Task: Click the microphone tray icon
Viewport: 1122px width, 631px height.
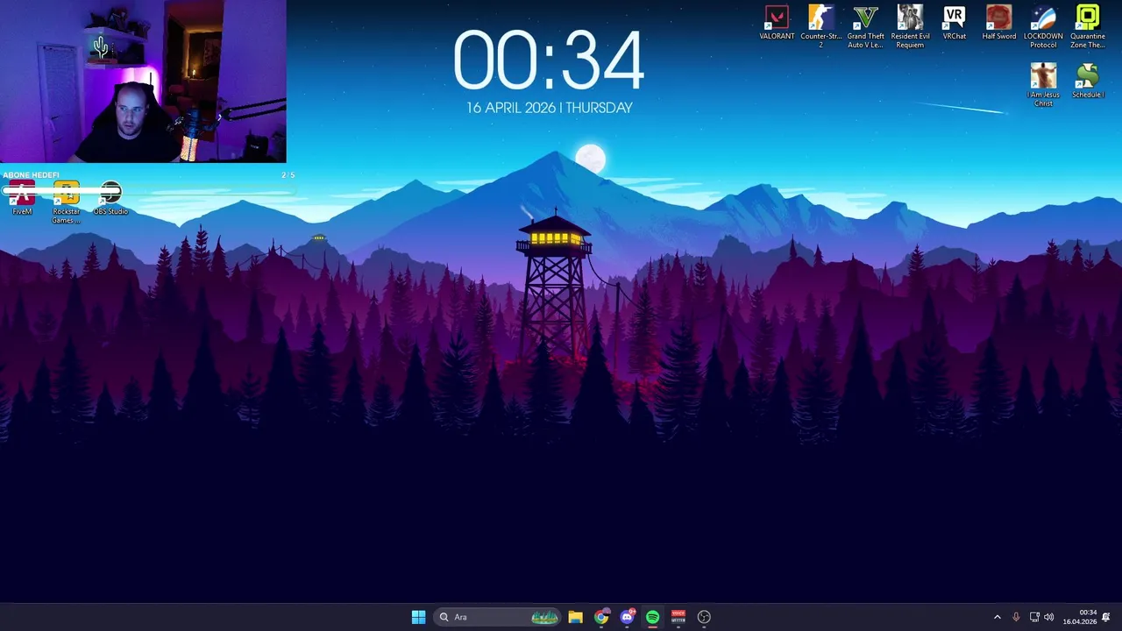Action: (1016, 617)
